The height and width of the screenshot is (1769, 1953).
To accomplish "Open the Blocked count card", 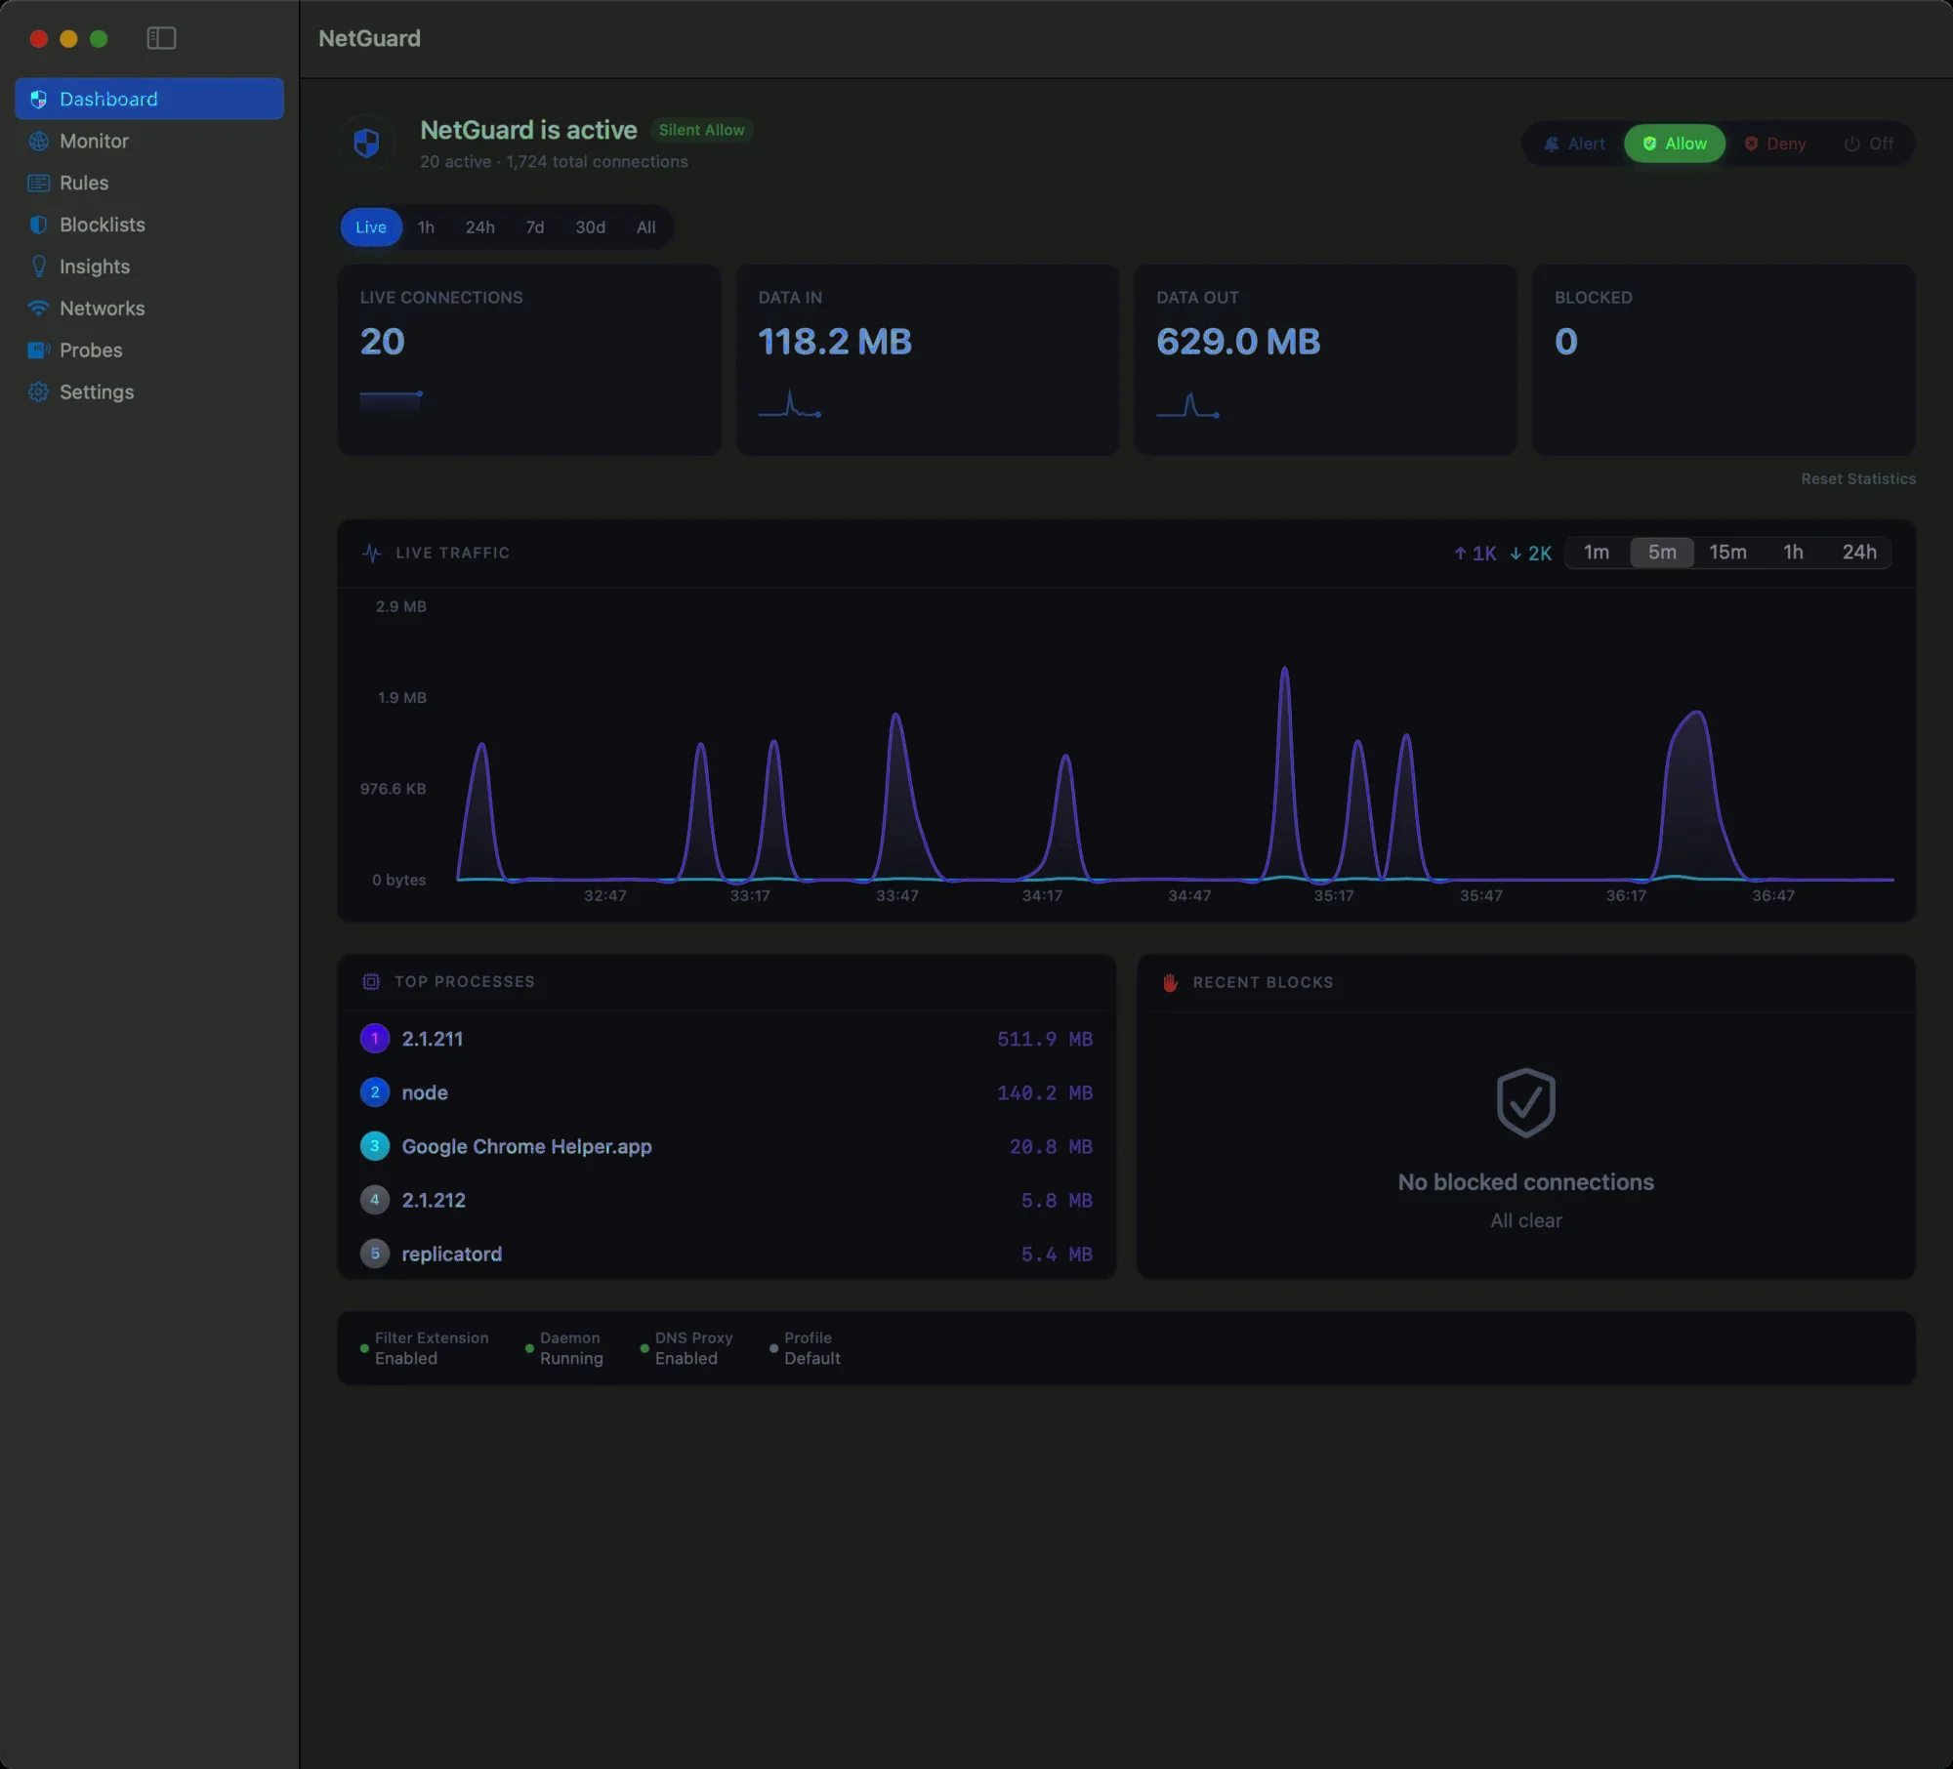I will (x=1724, y=359).
